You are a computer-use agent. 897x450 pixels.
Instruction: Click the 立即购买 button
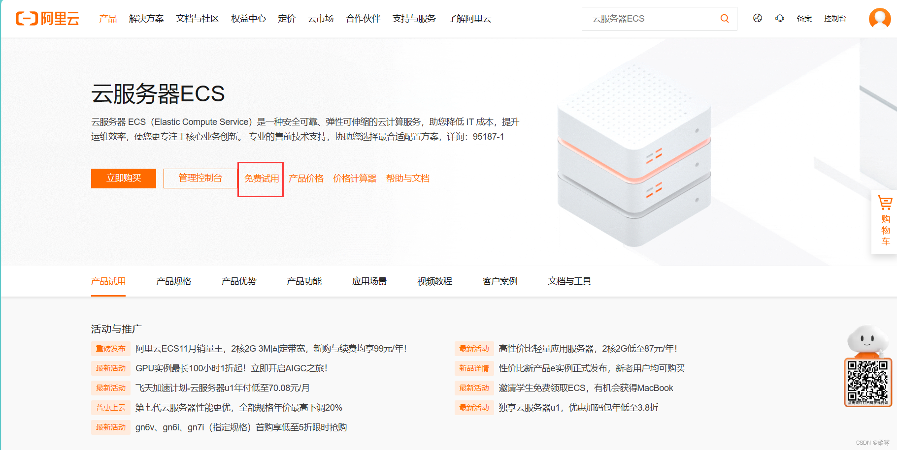pyautogui.click(x=124, y=179)
